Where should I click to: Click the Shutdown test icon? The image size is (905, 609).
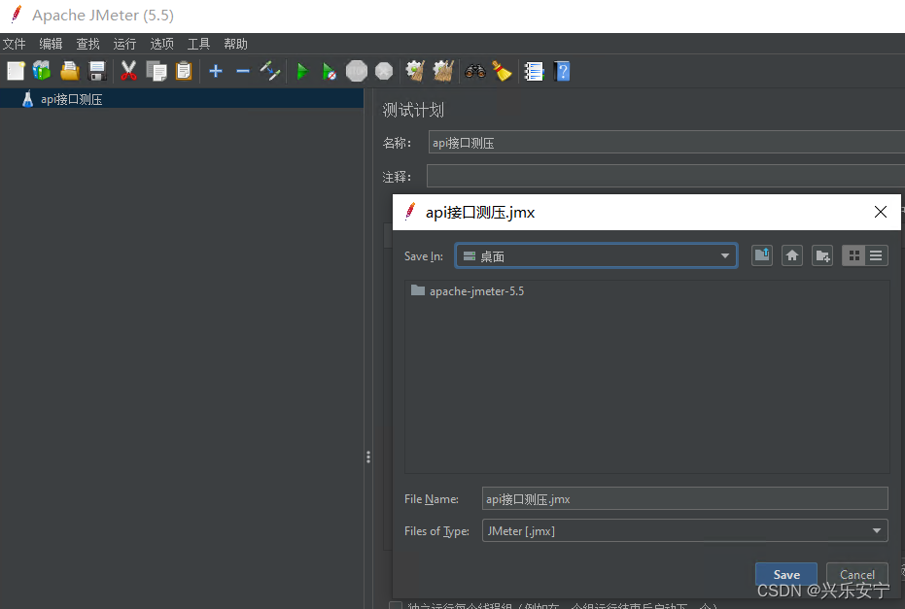(384, 71)
